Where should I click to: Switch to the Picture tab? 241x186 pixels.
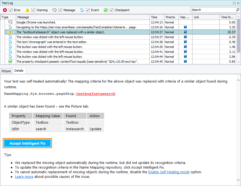tap(6, 71)
